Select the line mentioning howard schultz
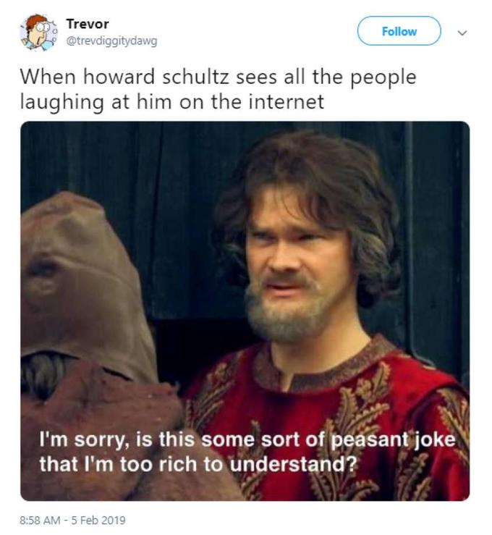Viewport: 492px width, 535px height. coord(217,77)
